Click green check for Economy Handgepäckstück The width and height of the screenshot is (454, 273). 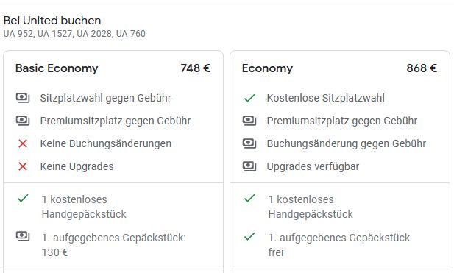pyautogui.click(x=249, y=198)
